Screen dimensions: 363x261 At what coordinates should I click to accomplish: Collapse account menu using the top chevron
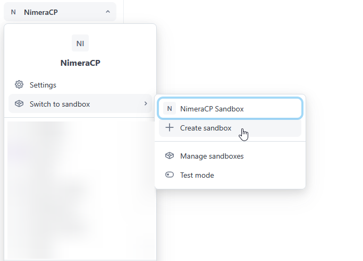108,11
